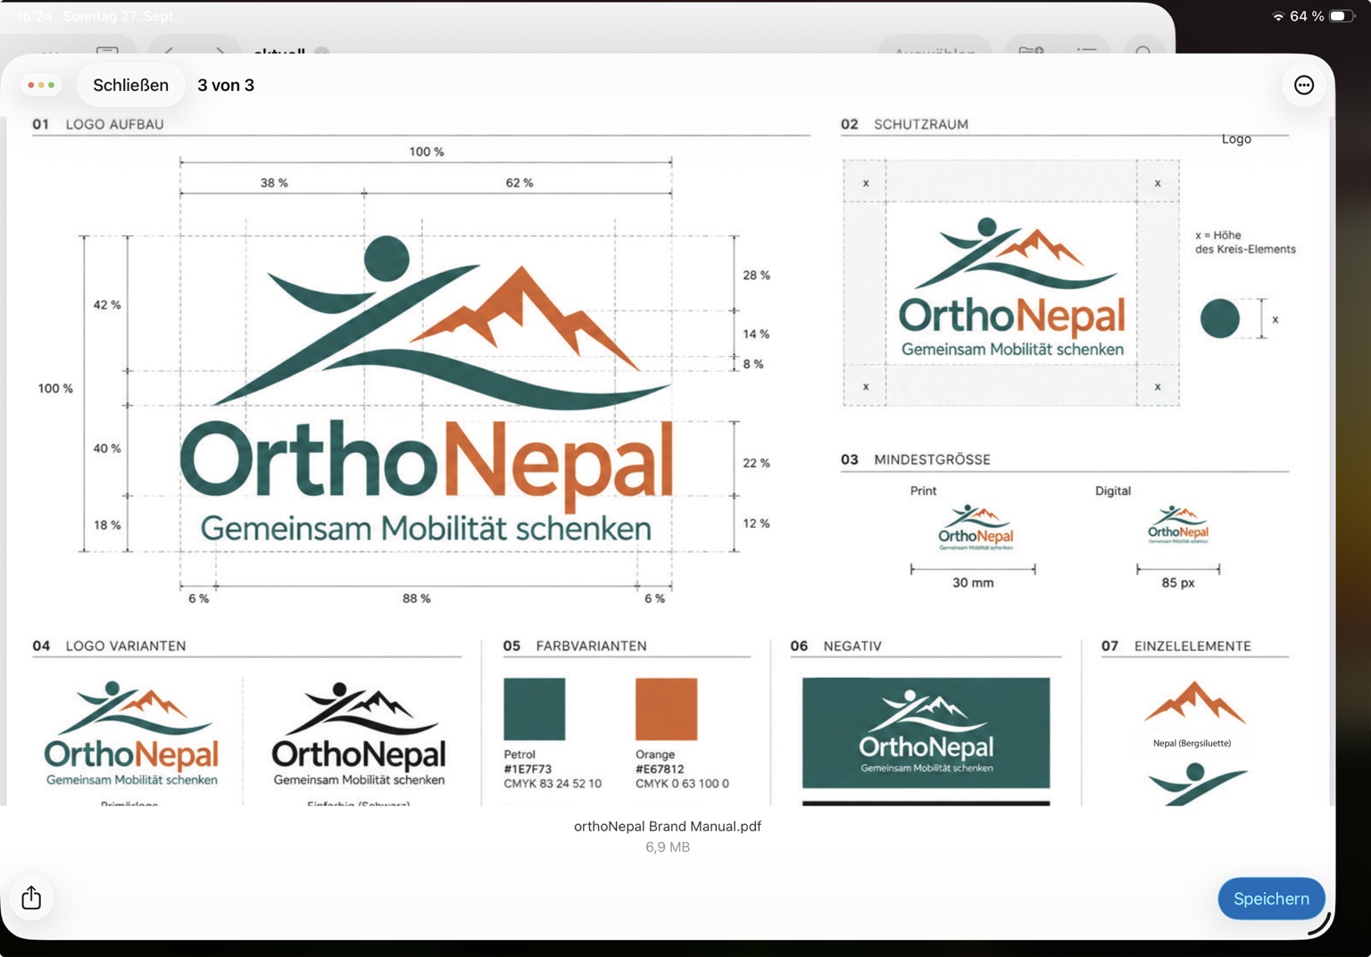
Task: Click the "3 von 3" page indicator
Action: [226, 85]
